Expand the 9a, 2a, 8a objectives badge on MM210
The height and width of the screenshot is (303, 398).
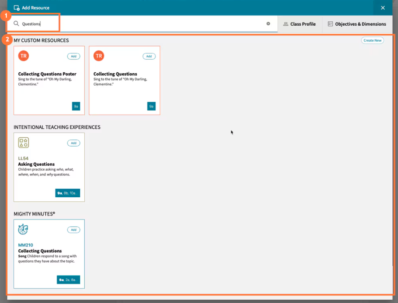[x=68, y=279]
